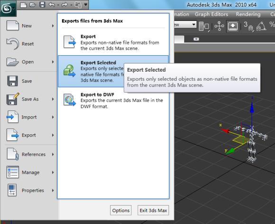Expand the Properties submenu arrow
The width and height of the screenshot is (275, 224).
pos(53,190)
